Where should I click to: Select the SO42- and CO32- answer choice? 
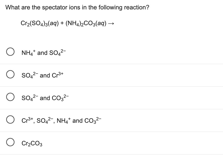click(x=10, y=97)
